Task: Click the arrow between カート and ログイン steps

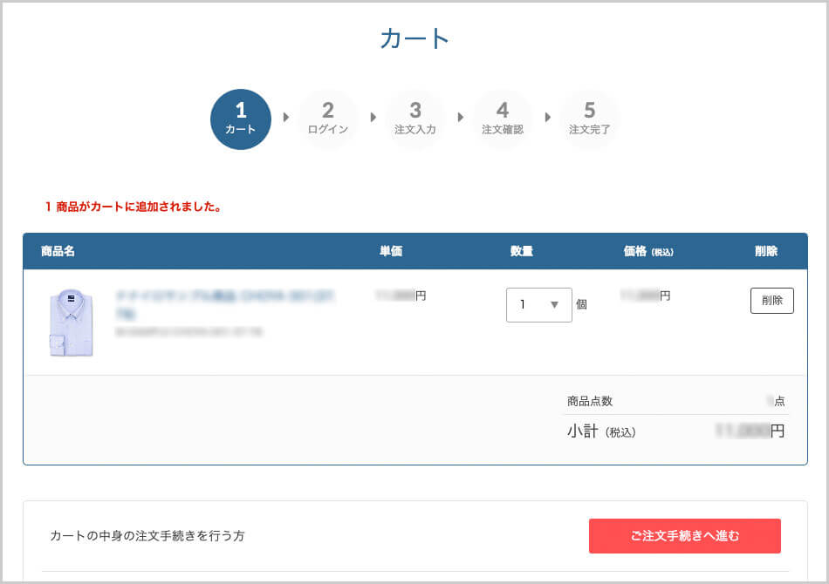Action: click(285, 118)
